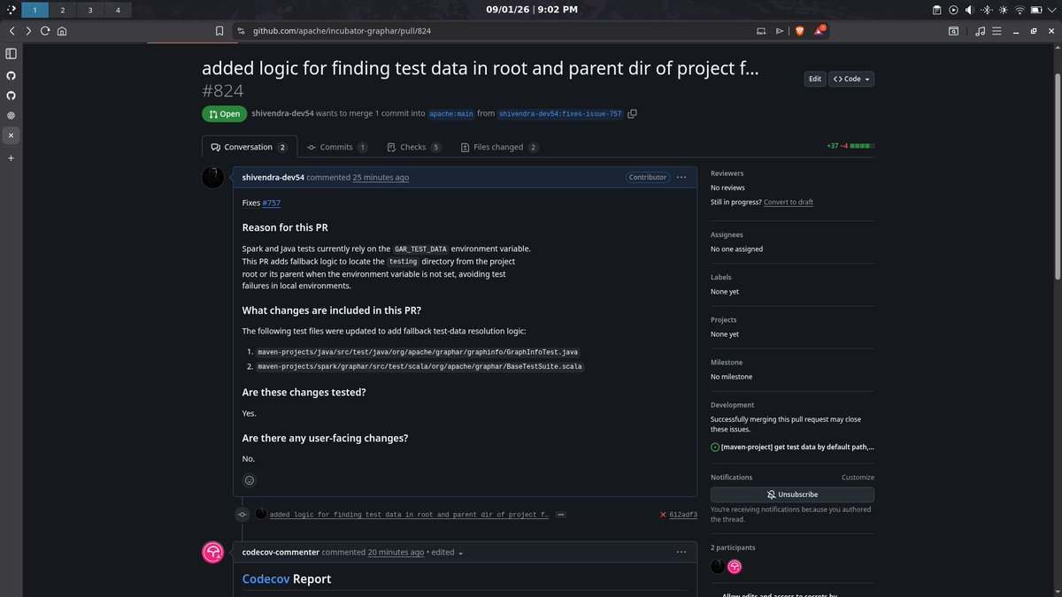This screenshot has width=1062, height=597.
Task: Open Brave Rewards triangle icon
Action: (820, 30)
